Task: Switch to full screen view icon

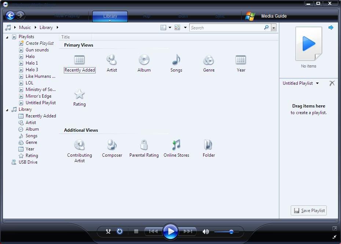Action: 334,228
